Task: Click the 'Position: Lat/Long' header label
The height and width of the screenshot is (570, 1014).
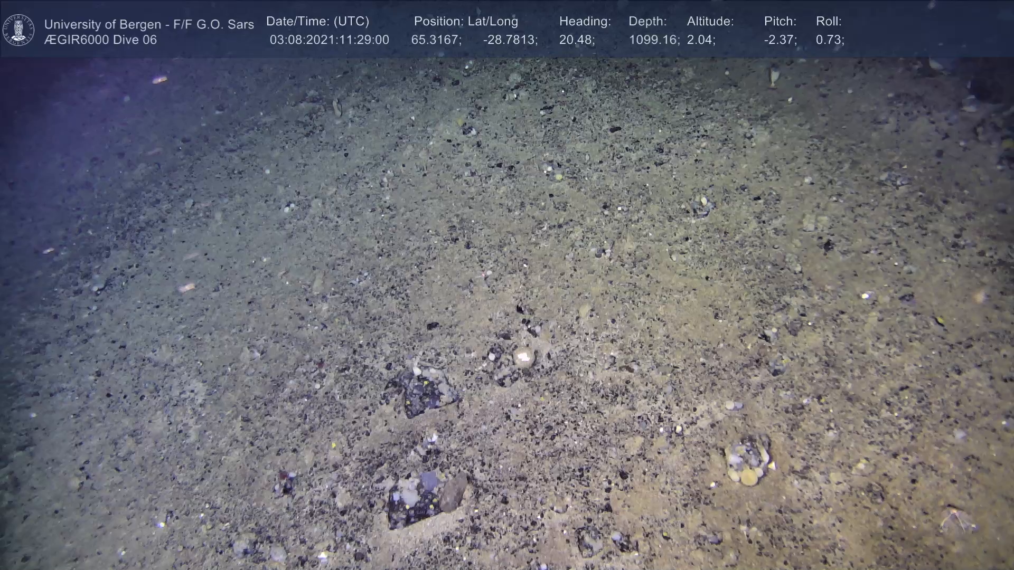Action: click(x=466, y=22)
